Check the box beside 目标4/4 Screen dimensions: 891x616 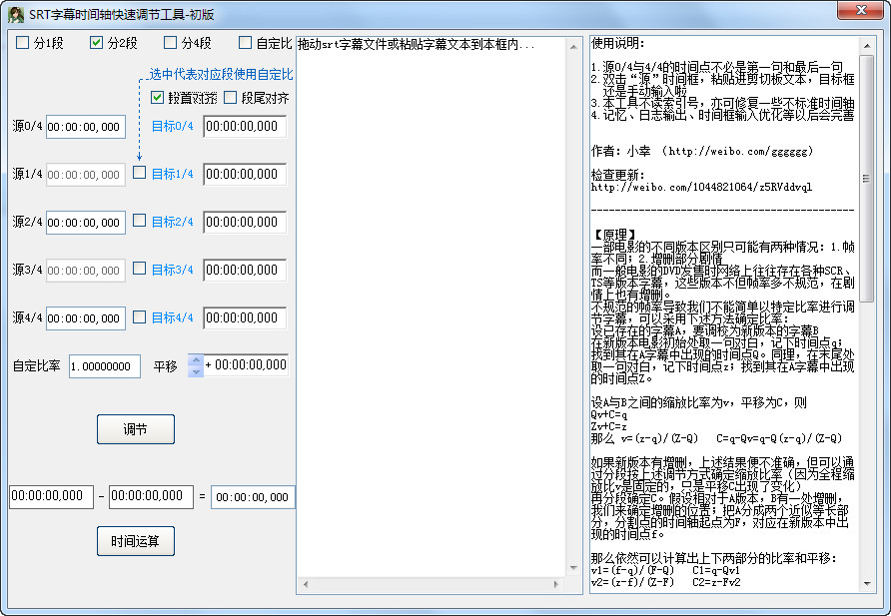139,316
